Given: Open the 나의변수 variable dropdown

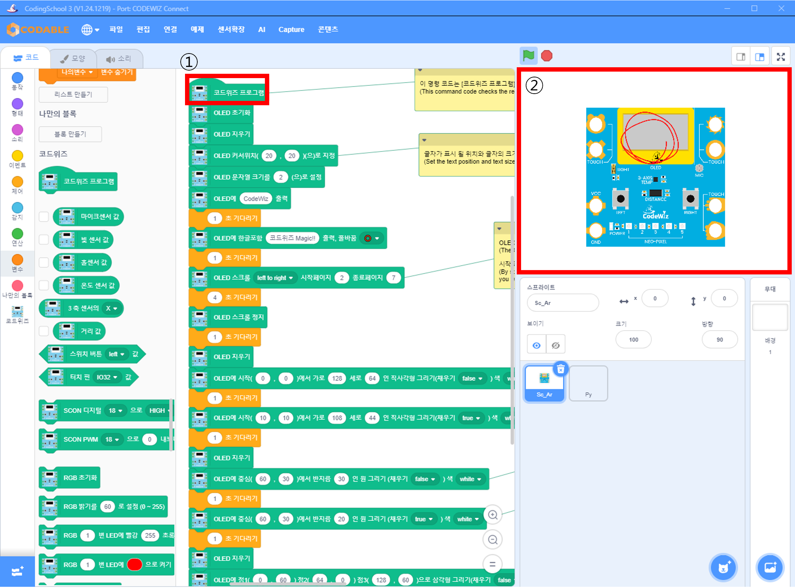Looking at the screenshot, I should point(77,72).
